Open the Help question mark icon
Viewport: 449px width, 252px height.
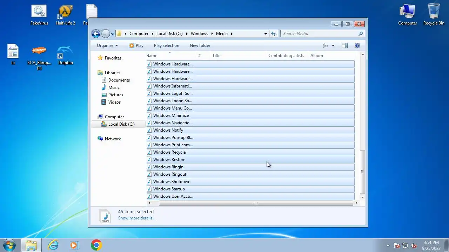click(357, 45)
